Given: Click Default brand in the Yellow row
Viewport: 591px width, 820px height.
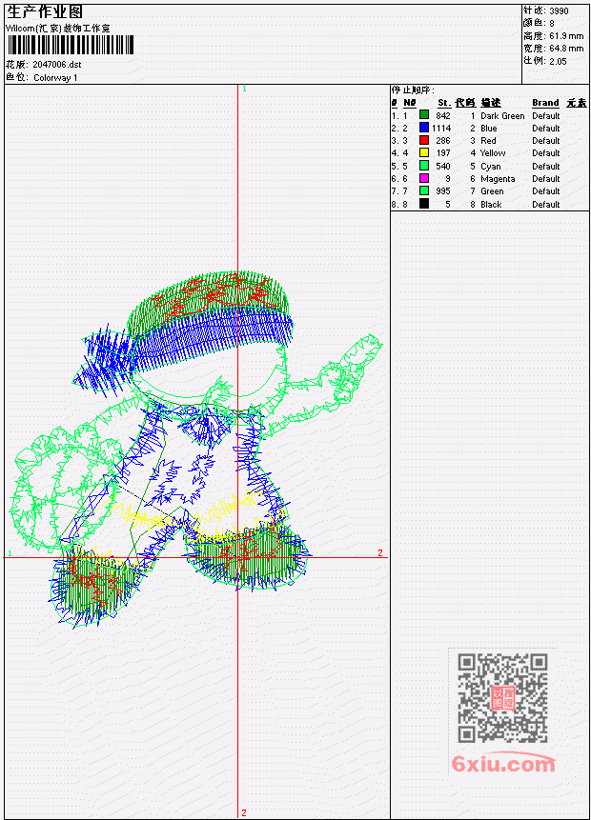Looking at the screenshot, I should (x=546, y=153).
